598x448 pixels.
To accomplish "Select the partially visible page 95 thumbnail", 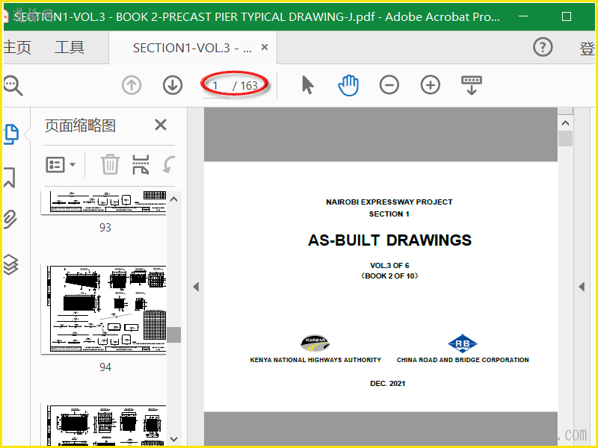I will 104,425.
